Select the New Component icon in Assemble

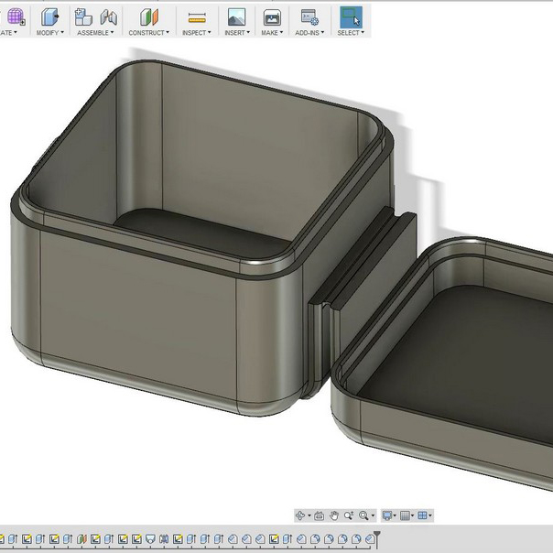tap(83, 16)
